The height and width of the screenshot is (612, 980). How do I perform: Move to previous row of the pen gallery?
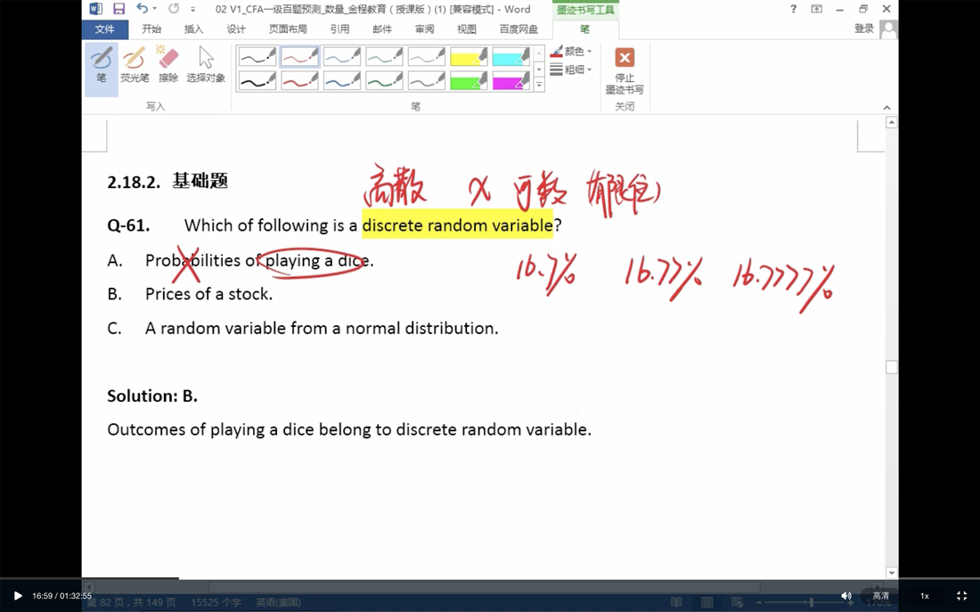coord(539,53)
